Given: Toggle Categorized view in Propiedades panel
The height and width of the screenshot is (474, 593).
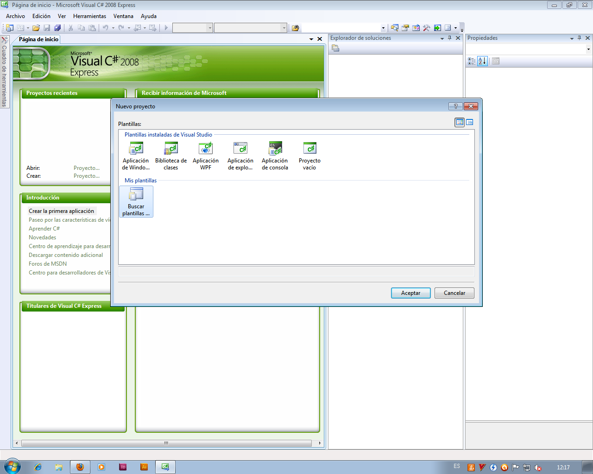Looking at the screenshot, I should tap(472, 61).
